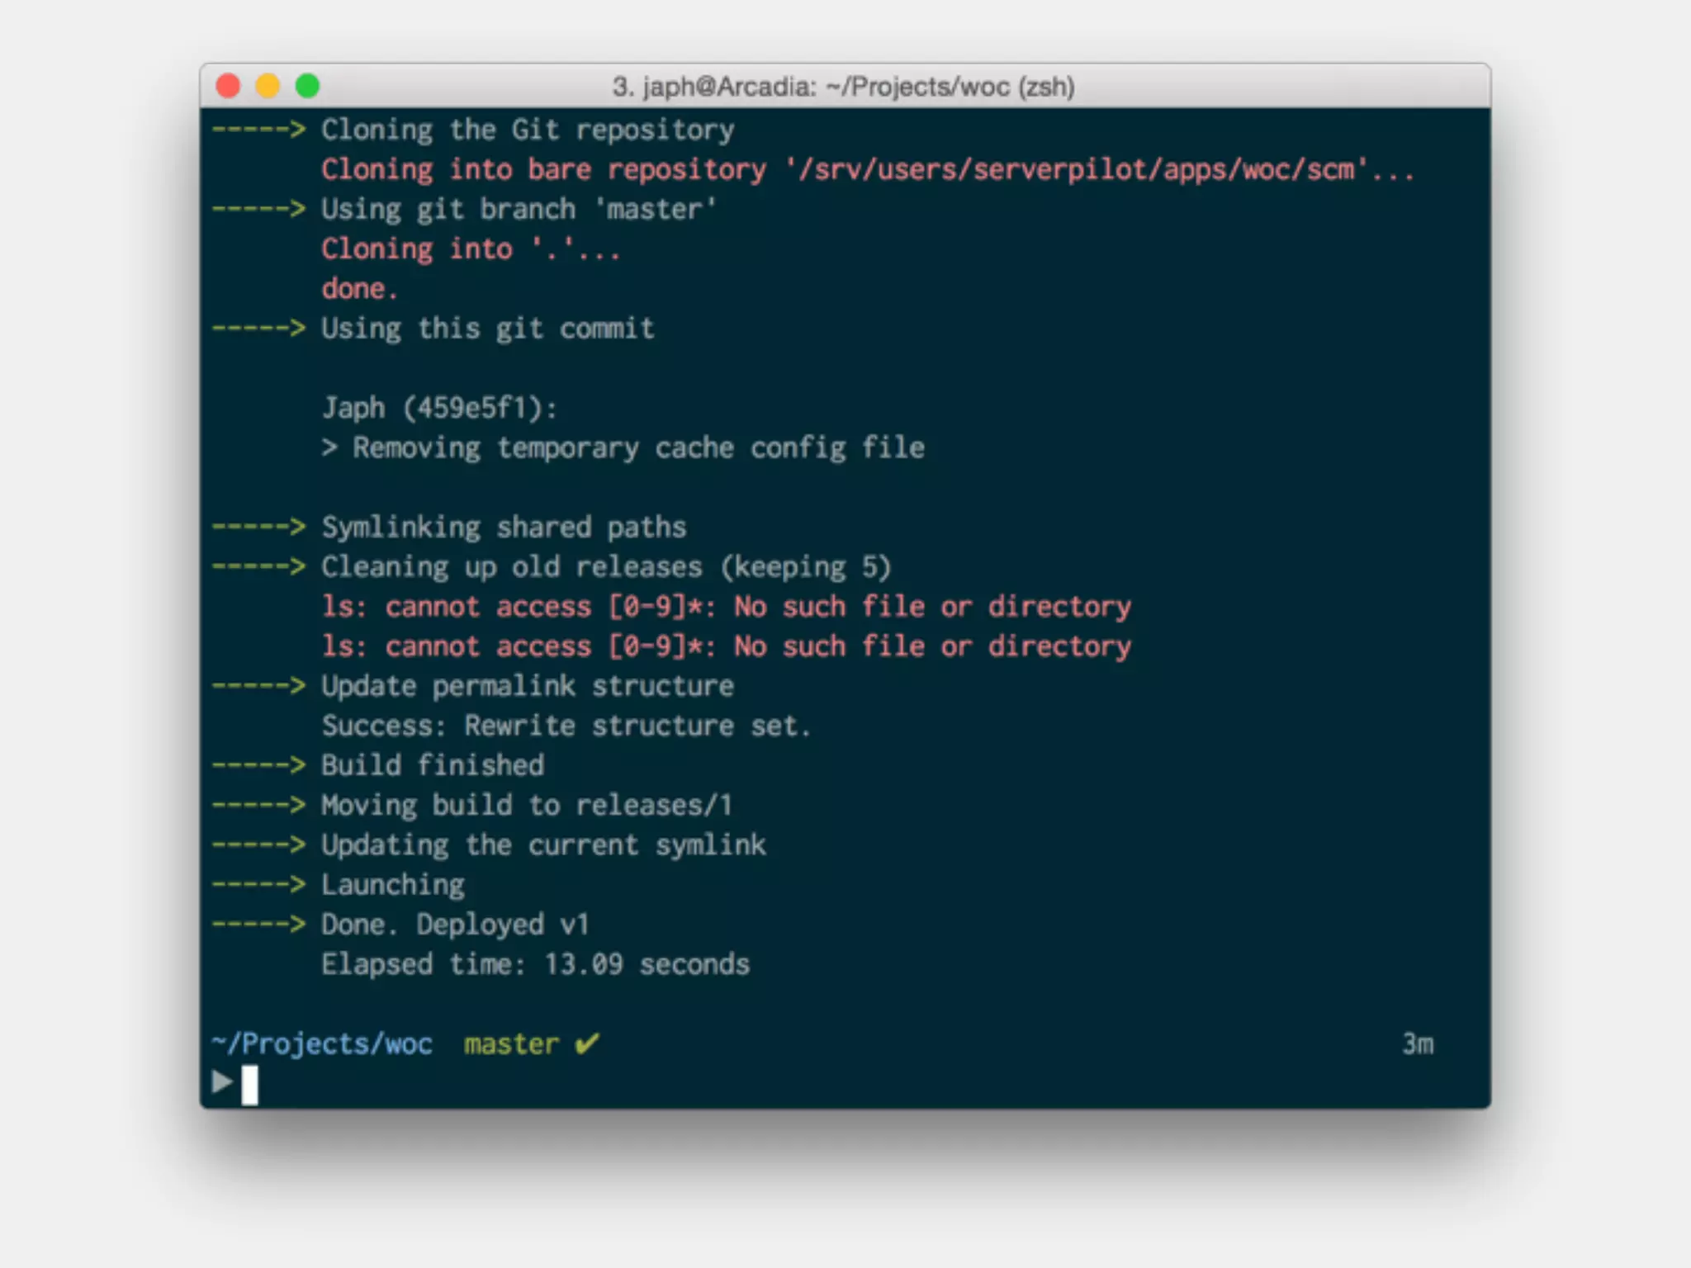Click the 'Done. Deployed v1' line
This screenshot has width=1691, height=1268.
[x=456, y=925]
